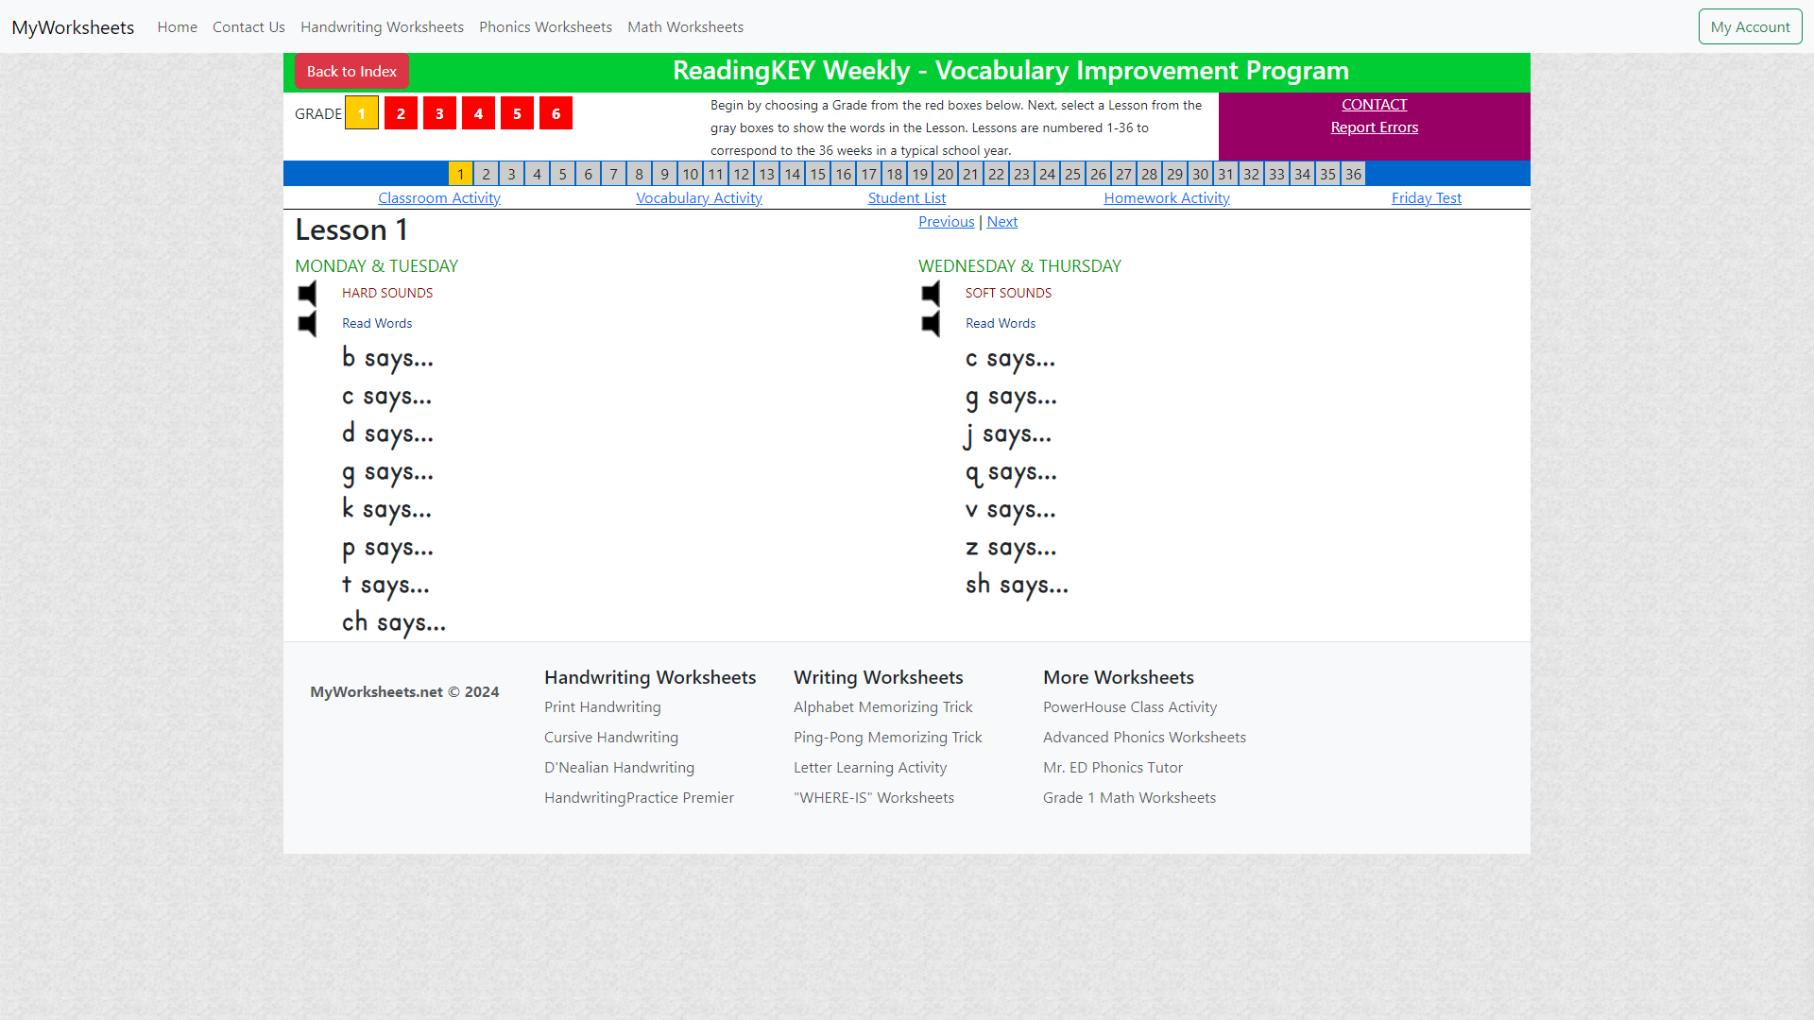Select lesson 1 box

click(461, 174)
